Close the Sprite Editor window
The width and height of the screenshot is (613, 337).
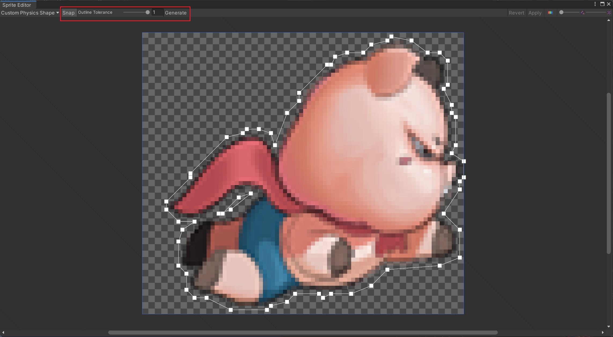click(x=609, y=4)
